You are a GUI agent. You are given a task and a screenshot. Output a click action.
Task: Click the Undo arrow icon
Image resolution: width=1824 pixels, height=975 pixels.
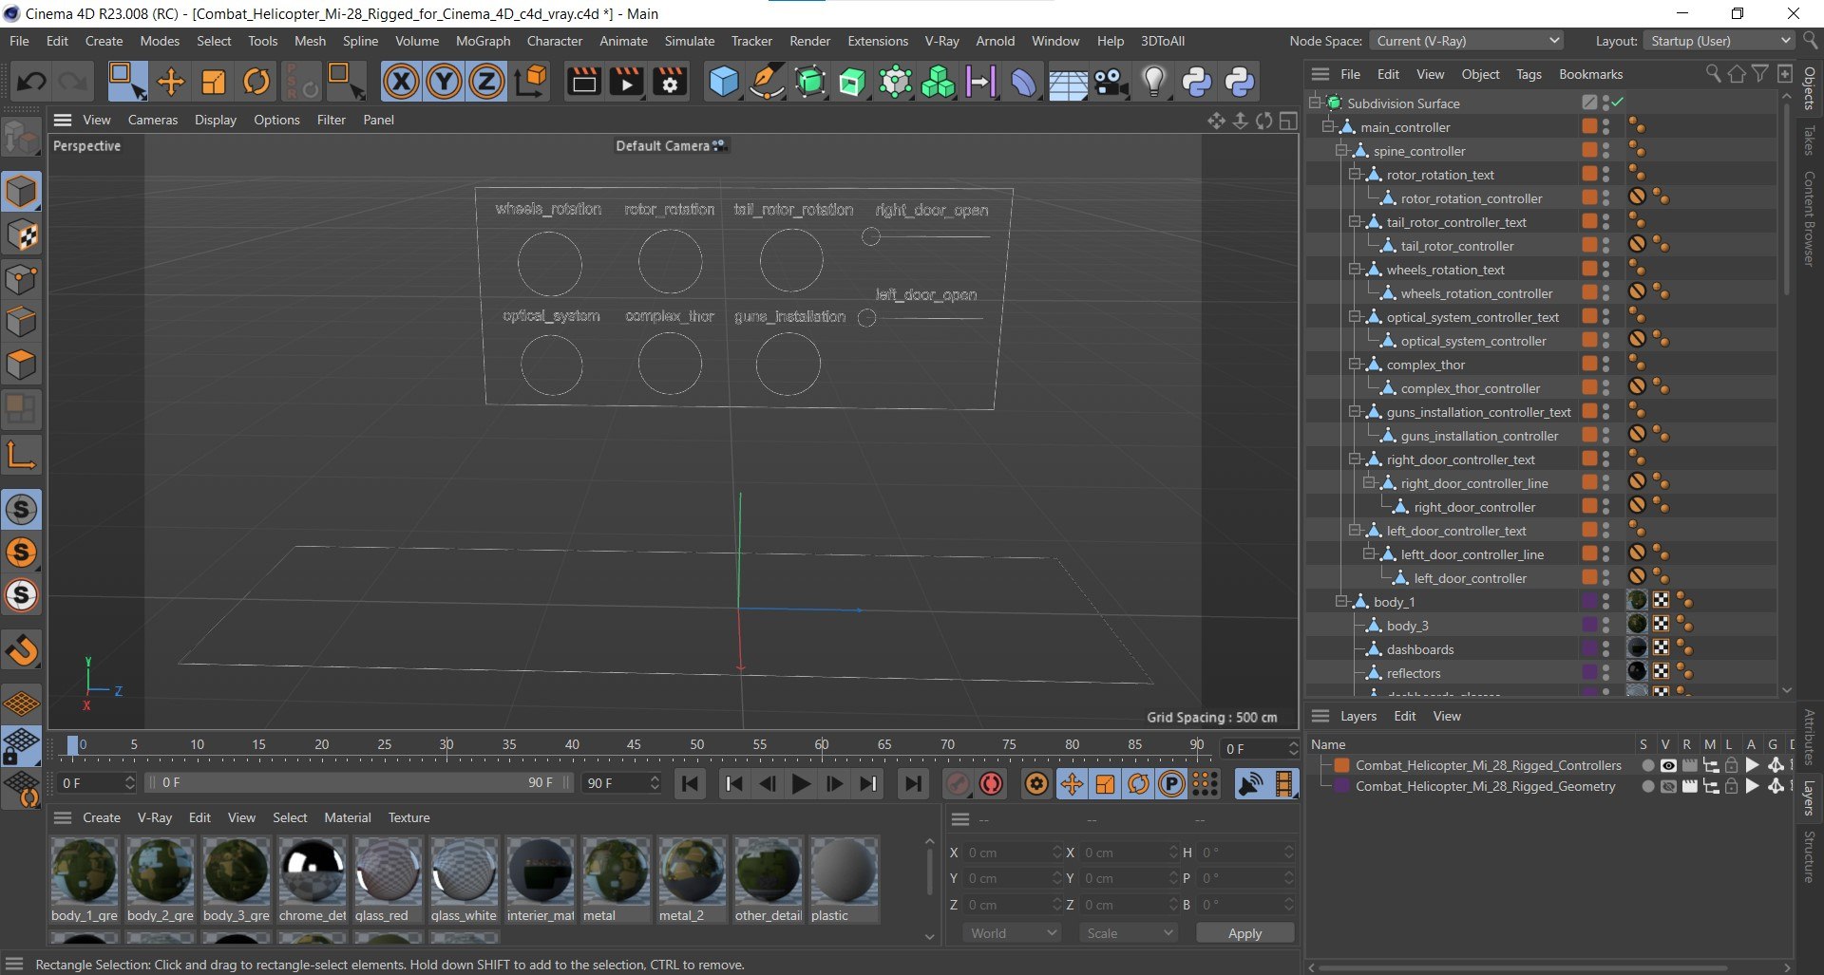(30, 82)
